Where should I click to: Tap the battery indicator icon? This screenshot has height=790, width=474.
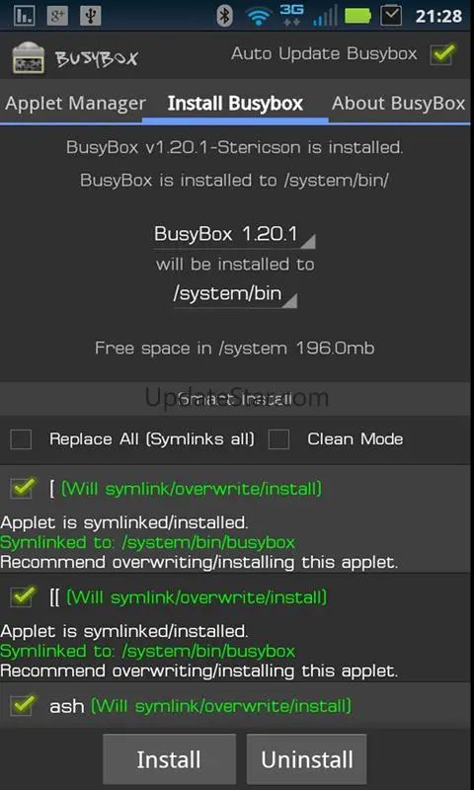tap(357, 17)
